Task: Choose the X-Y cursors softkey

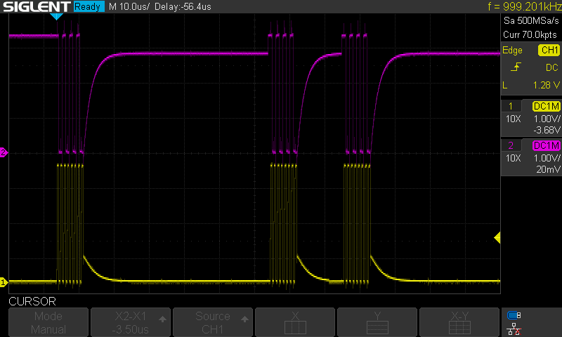Action: [459, 322]
